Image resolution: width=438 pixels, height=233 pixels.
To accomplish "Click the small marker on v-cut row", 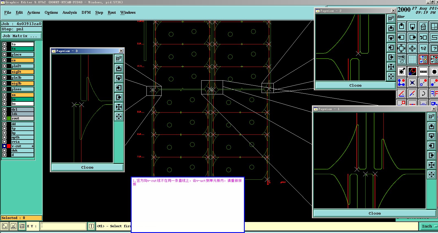I will (32, 146).
